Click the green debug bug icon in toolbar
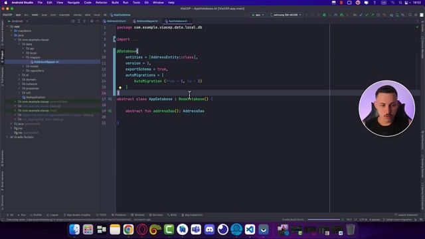 (324, 15)
